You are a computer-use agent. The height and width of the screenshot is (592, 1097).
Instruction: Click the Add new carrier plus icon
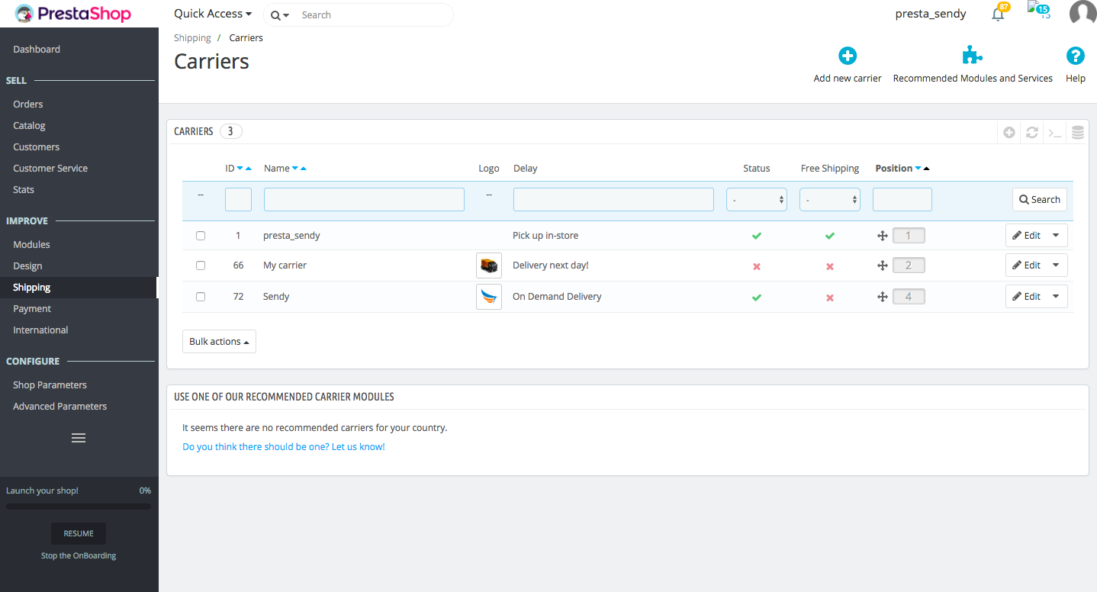[848, 56]
